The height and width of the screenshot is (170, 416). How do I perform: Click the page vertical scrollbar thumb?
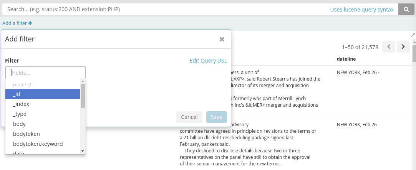[414, 53]
